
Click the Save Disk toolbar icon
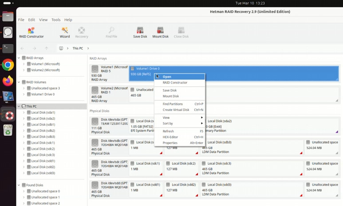point(140,32)
